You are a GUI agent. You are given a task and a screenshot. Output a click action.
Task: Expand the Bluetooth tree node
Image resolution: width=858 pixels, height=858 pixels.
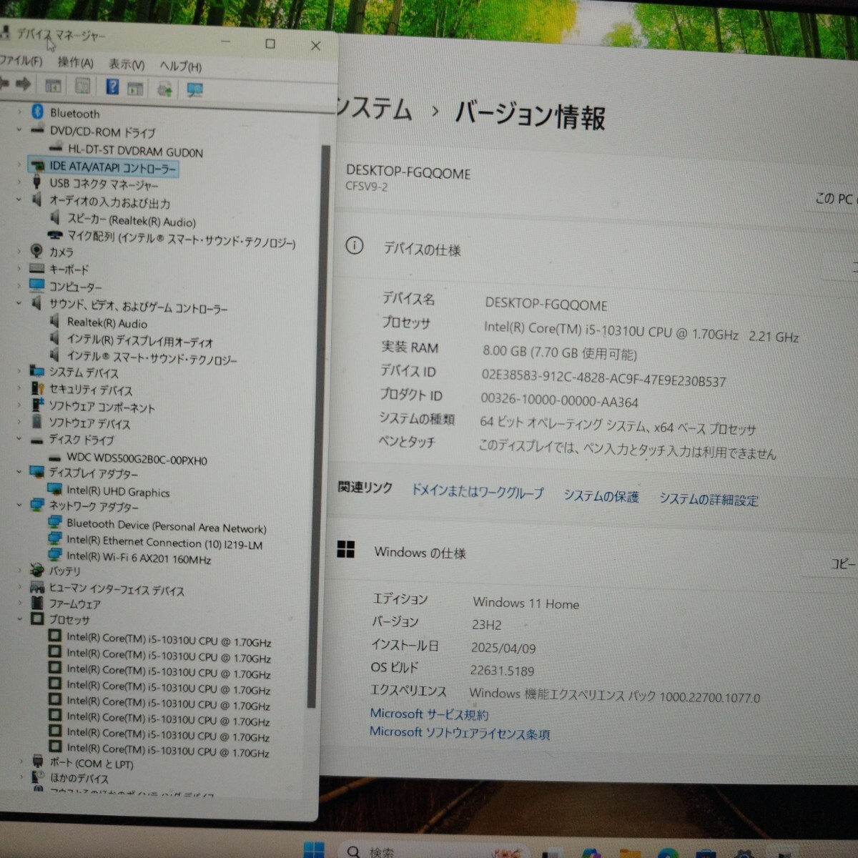[19, 112]
